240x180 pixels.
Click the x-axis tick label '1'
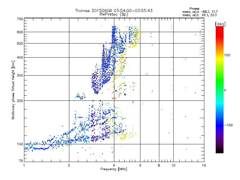tap(24, 165)
